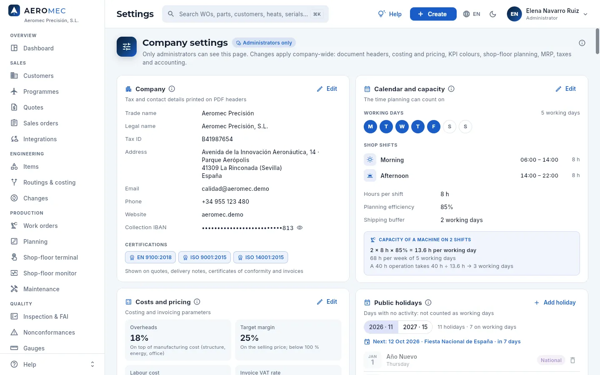Show info for Costs and pricing
This screenshot has width=600, height=375.
[x=197, y=302]
